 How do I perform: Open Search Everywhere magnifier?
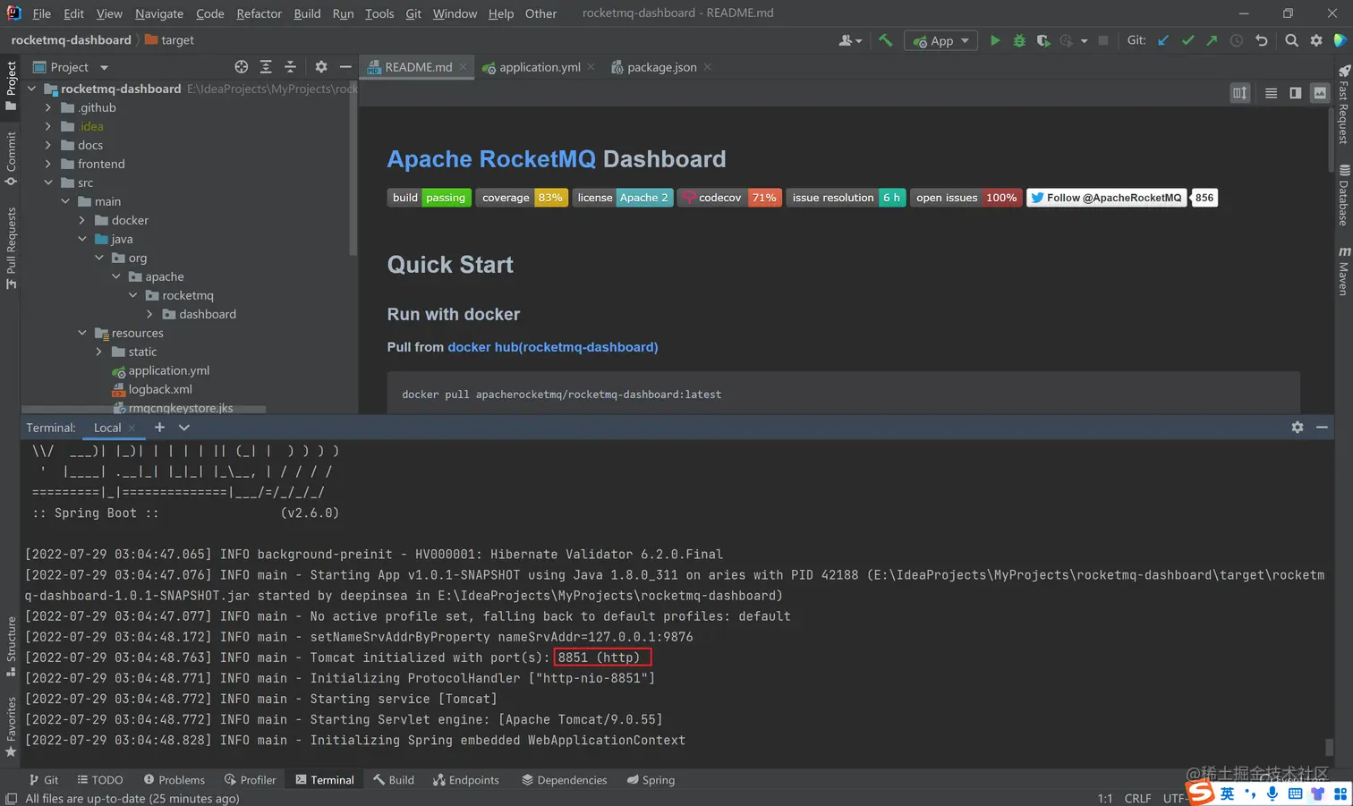tap(1291, 40)
